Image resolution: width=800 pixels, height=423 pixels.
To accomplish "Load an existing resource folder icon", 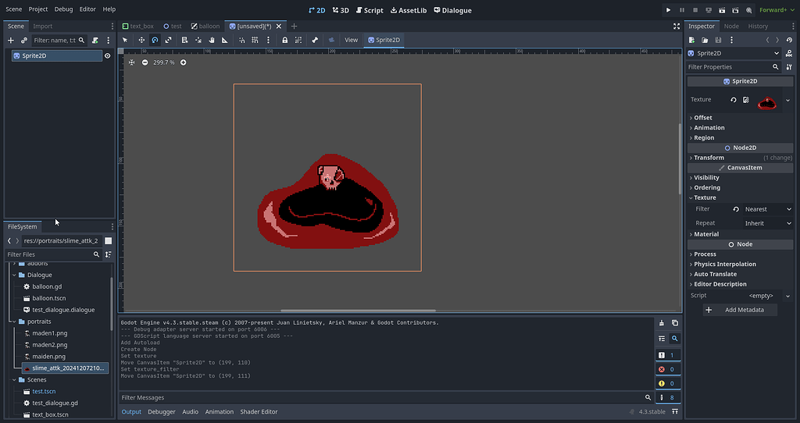I will pos(705,40).
